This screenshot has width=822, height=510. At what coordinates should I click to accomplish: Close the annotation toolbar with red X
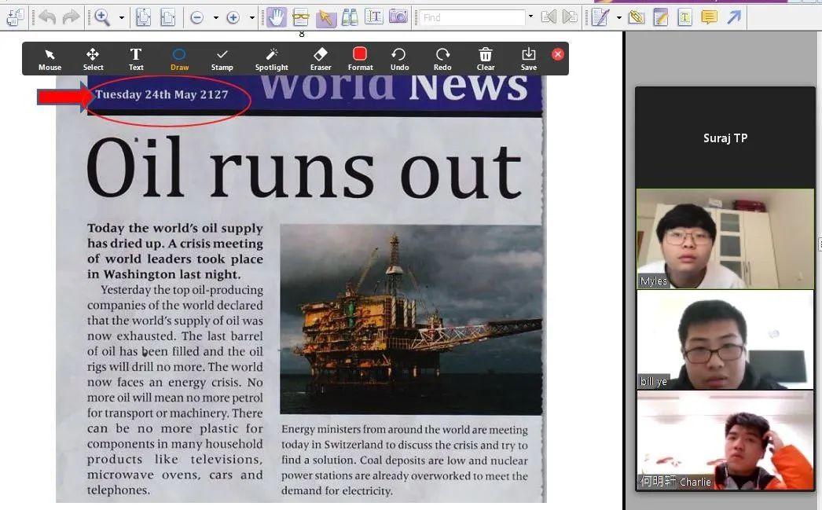[x=558, y=54]
